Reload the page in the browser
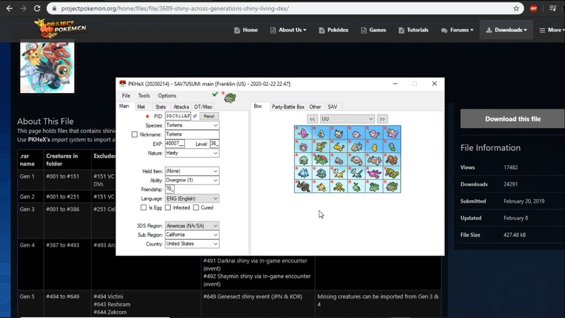This screenshot has width=565, height=318. coord(37,8)
